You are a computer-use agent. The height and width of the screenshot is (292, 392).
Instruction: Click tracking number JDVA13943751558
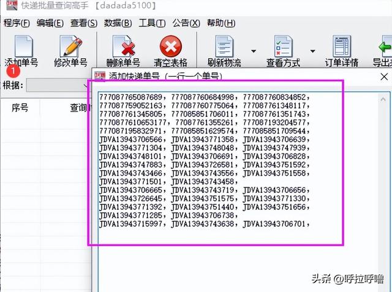pos(274,173)
